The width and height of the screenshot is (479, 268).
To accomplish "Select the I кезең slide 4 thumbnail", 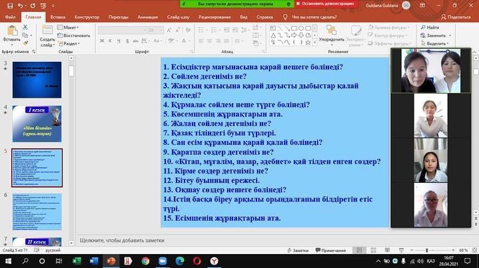I will click(37, 122).
